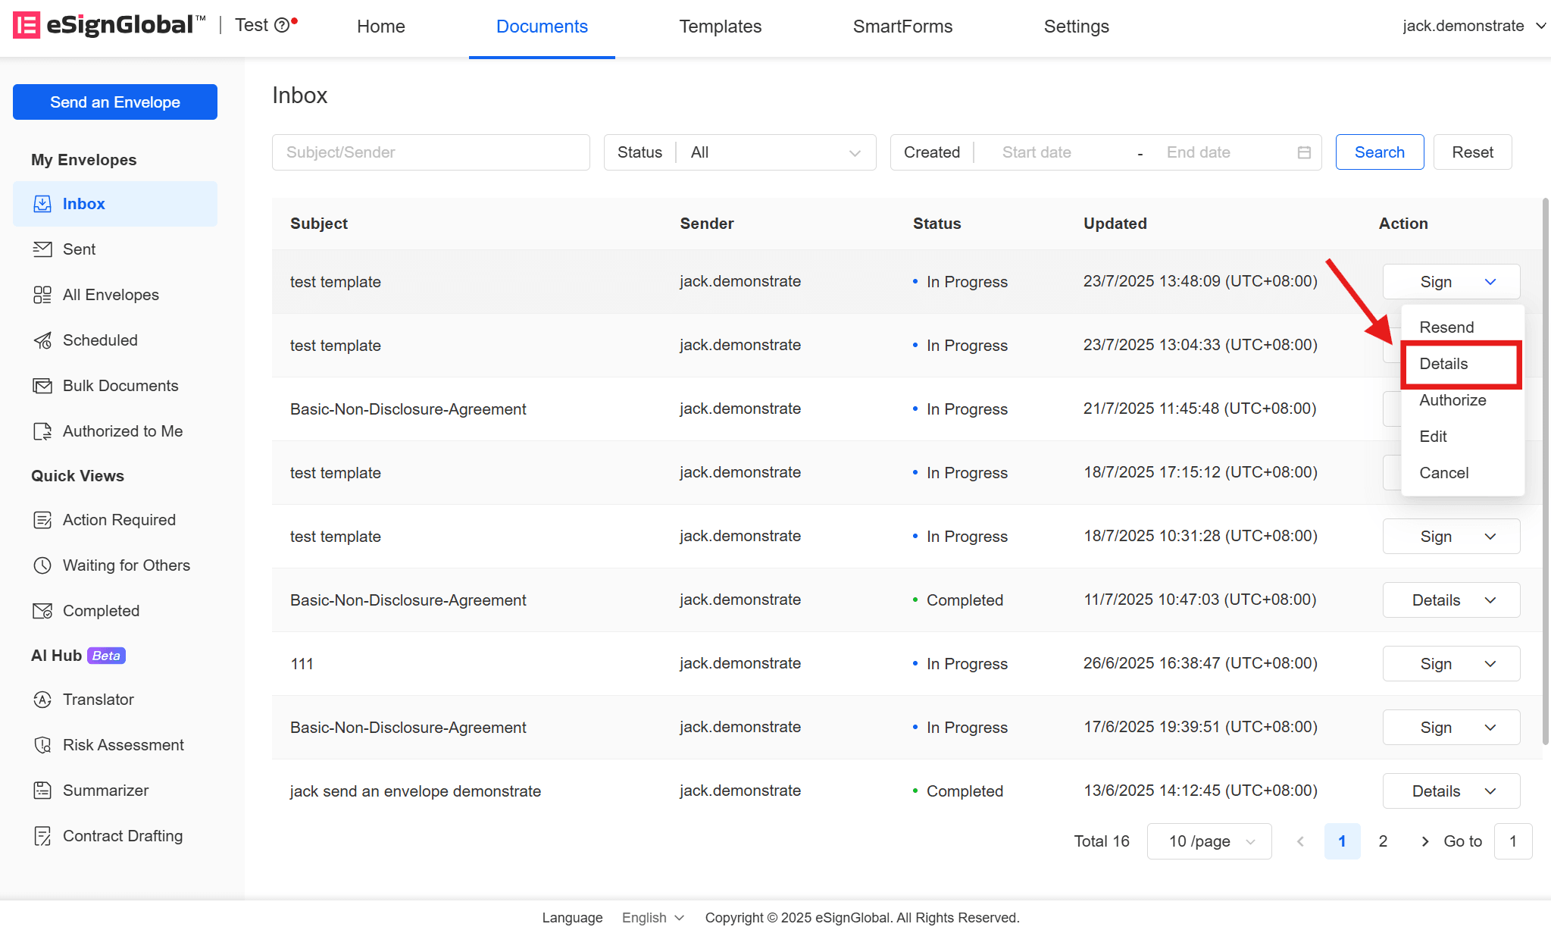
Task: Click the Authorized to Me document icon
Action: tap(42, 431)
